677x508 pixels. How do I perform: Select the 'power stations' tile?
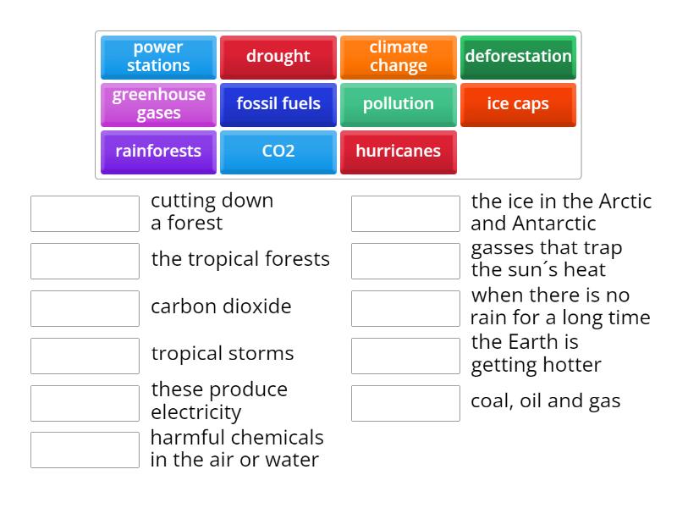click(157, 57)
